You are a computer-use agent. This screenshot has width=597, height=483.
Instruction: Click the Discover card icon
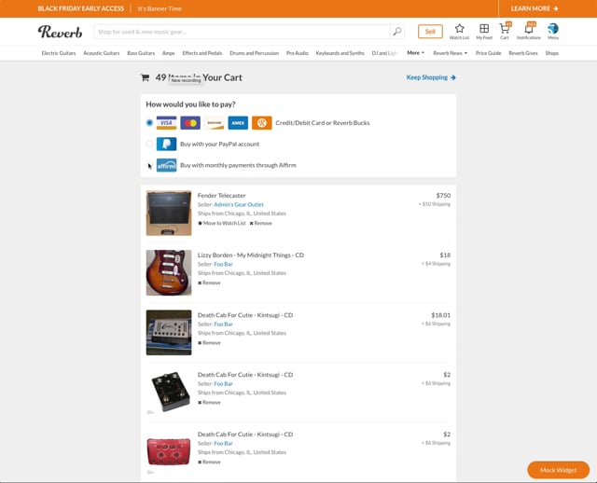[215, 123]
